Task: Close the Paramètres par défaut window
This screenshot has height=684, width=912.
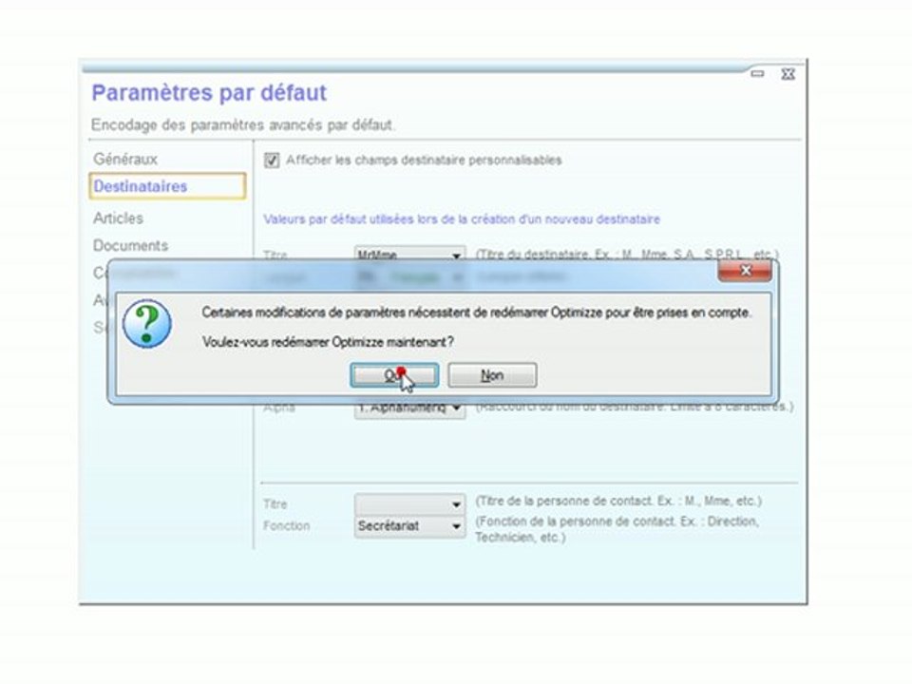Action: pos(788,74)
